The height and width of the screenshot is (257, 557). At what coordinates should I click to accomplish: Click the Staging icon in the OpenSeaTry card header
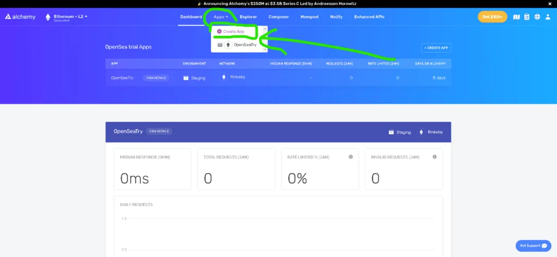coord(391,132)
